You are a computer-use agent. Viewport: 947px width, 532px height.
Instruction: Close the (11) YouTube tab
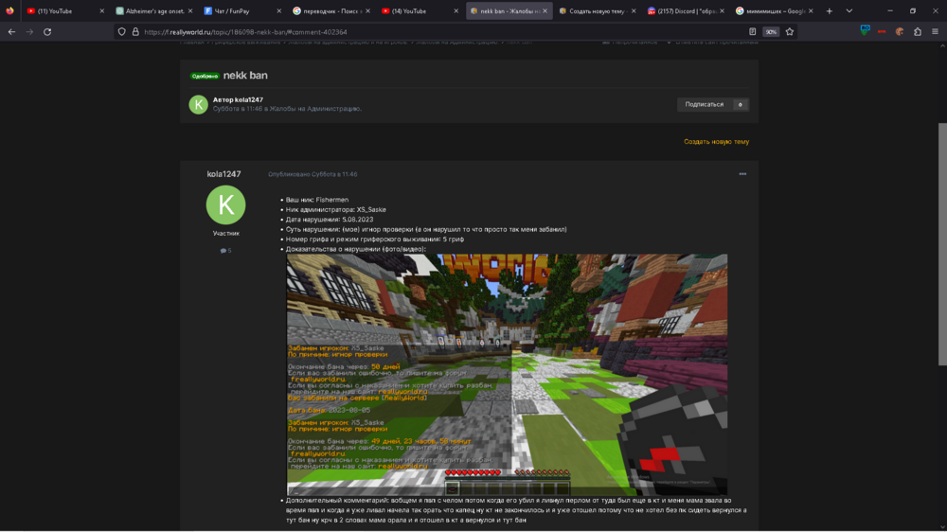coord(101,10)
